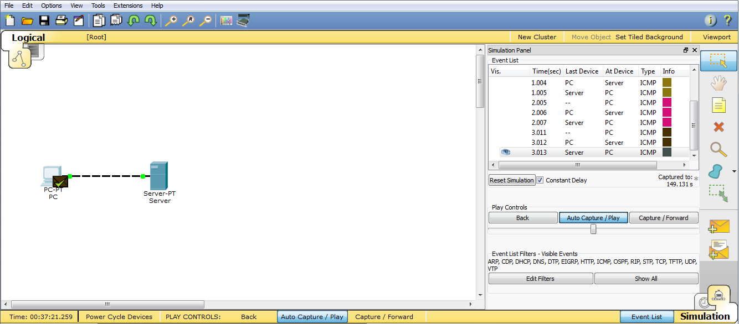Undo with the green left arrow
The image size is (739, 324).
click(x=134, y=21)
